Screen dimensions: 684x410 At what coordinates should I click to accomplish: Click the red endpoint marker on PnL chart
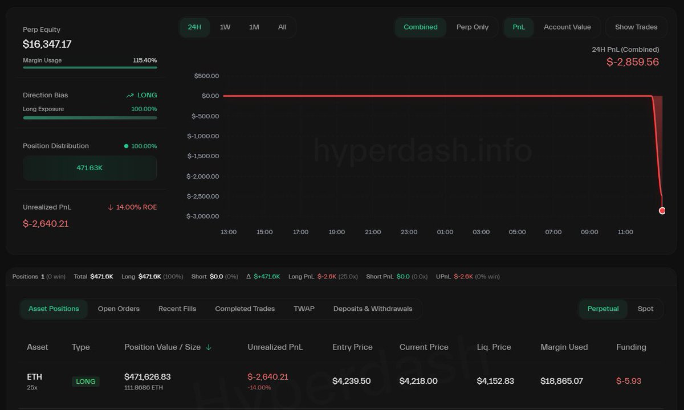point(662,211)
